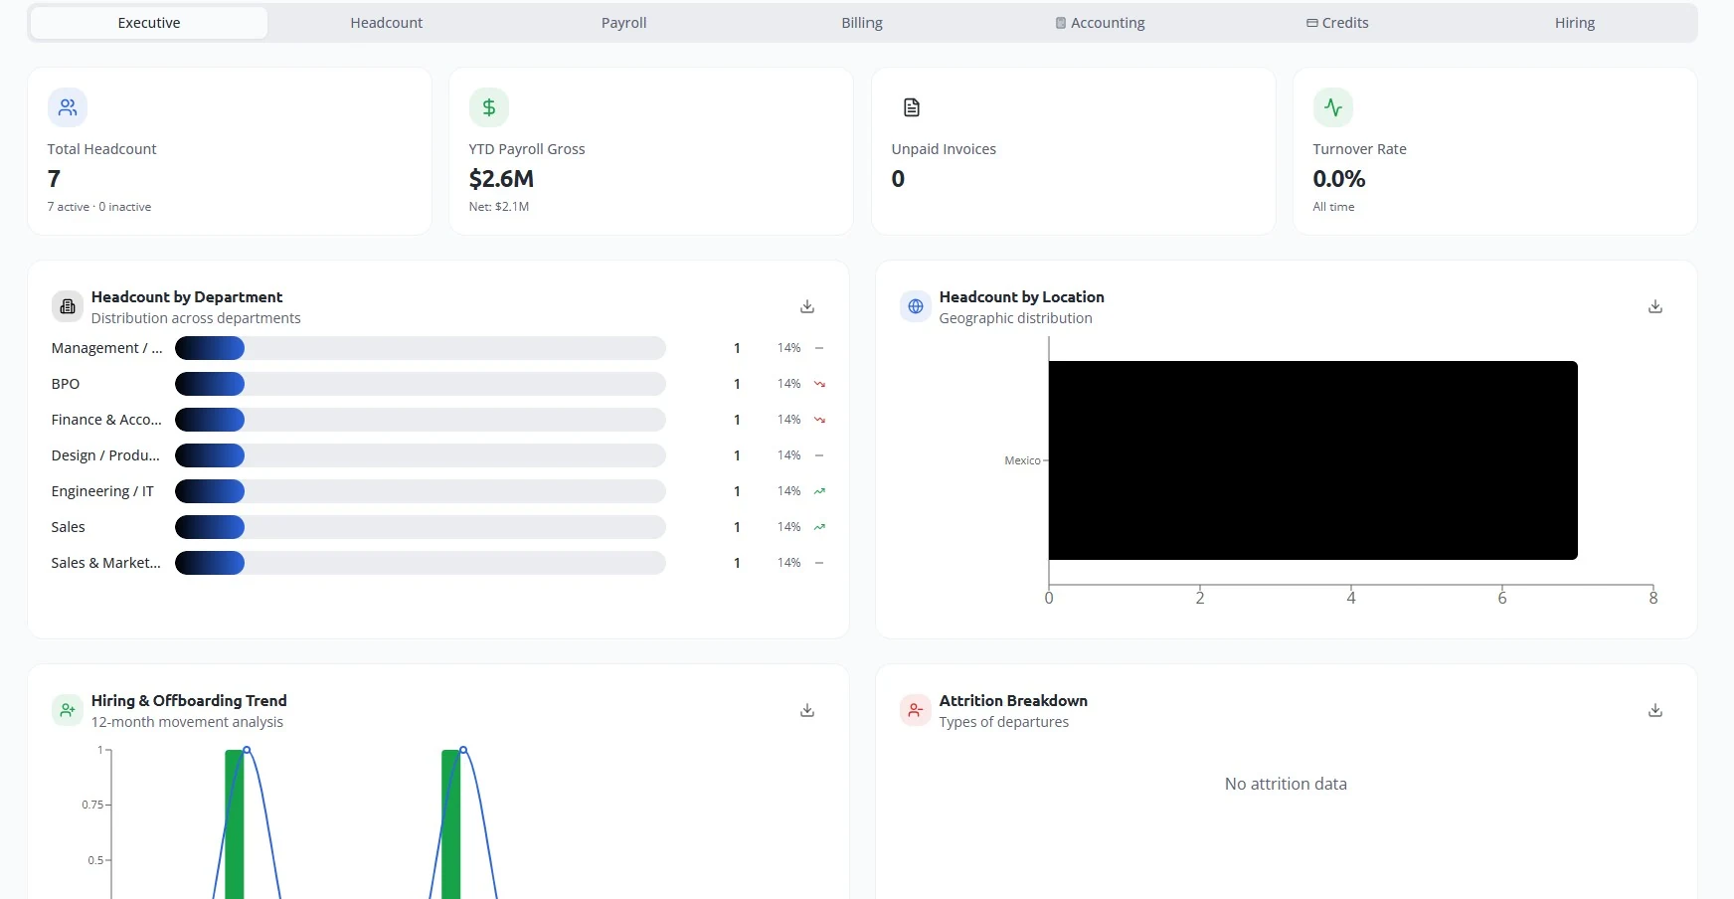This screenshot has width=1734, height=899.
Task: Click the 'Attrition Breakdown' heading
Action: click(1013, 701)
